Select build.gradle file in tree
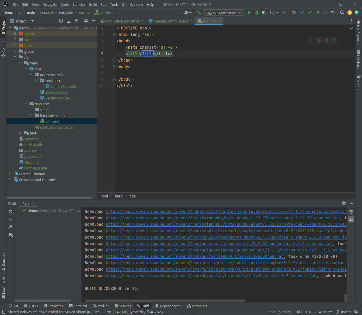This screenshot has width=362, height=315. (33, 145)
